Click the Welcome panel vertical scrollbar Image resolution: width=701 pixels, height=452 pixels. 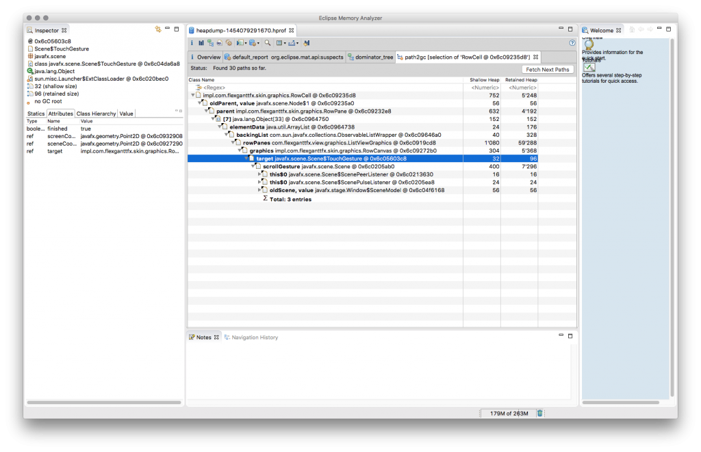672,218
